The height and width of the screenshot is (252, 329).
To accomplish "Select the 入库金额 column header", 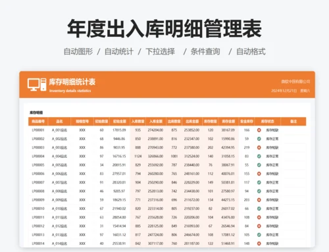I will point(156,121).
